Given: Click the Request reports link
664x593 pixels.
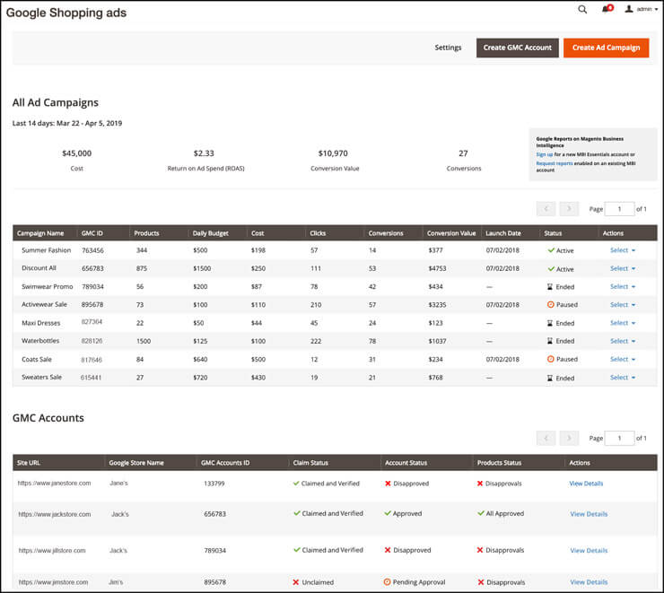Looking at the screenshot, I should (554, 163).
